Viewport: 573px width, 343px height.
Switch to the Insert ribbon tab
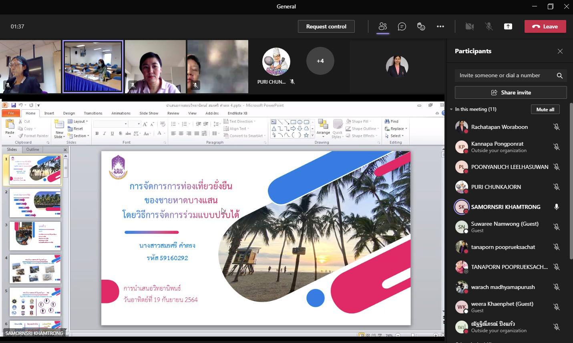(x=49, y=113)
